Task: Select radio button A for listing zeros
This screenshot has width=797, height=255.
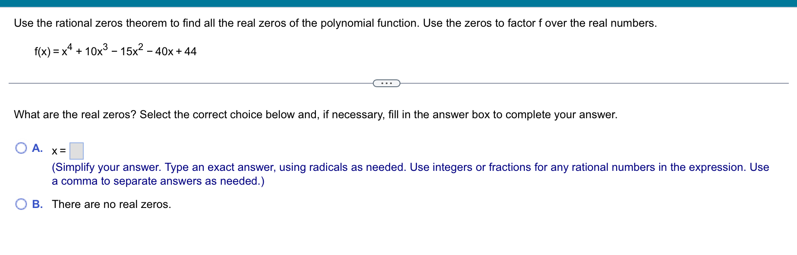Action: coord(21,148)
